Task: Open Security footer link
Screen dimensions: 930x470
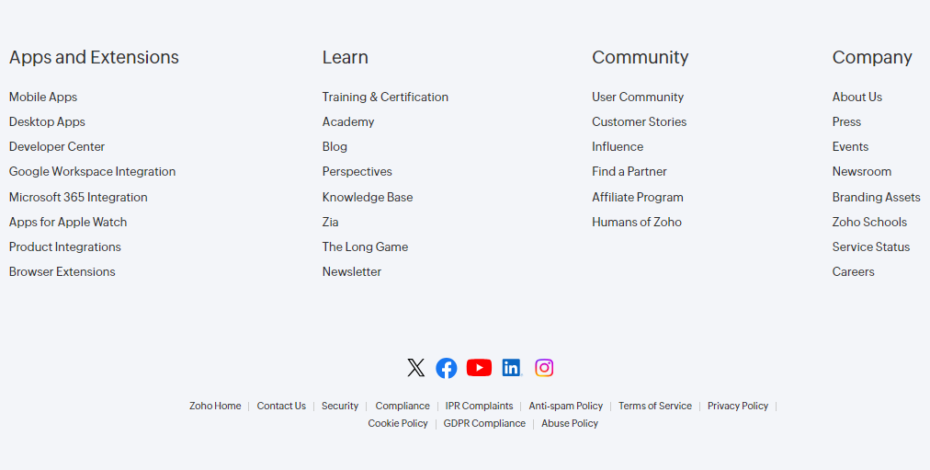Action: coord(340,406)
